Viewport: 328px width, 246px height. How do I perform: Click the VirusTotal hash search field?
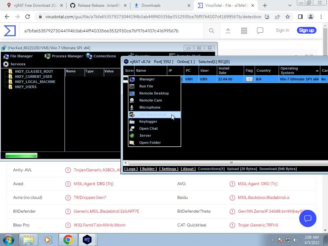[112, 31]
